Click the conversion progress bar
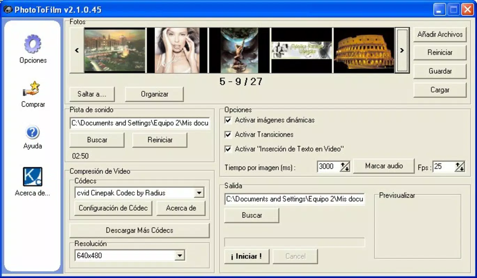The height and width of the screenshot is (278, 477). pos(294,243)
